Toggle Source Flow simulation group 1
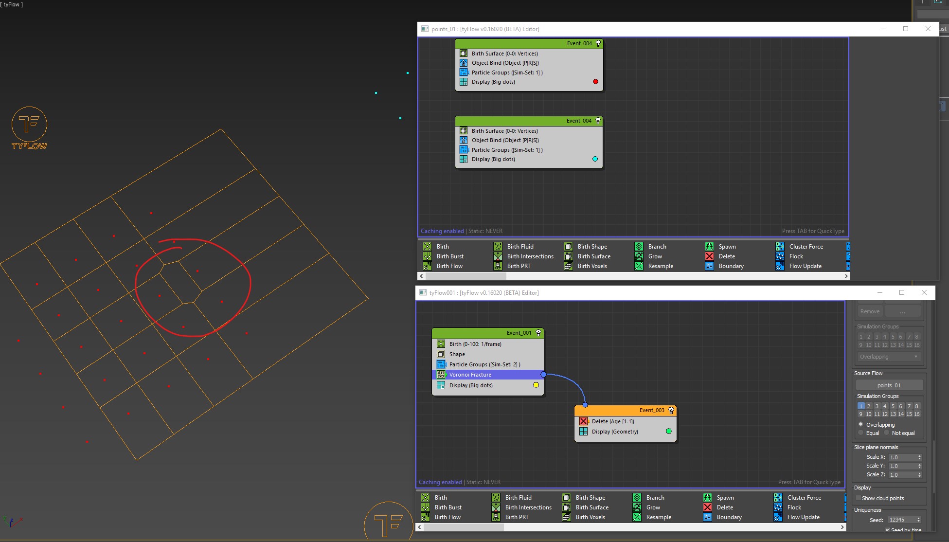 point(860,406)
